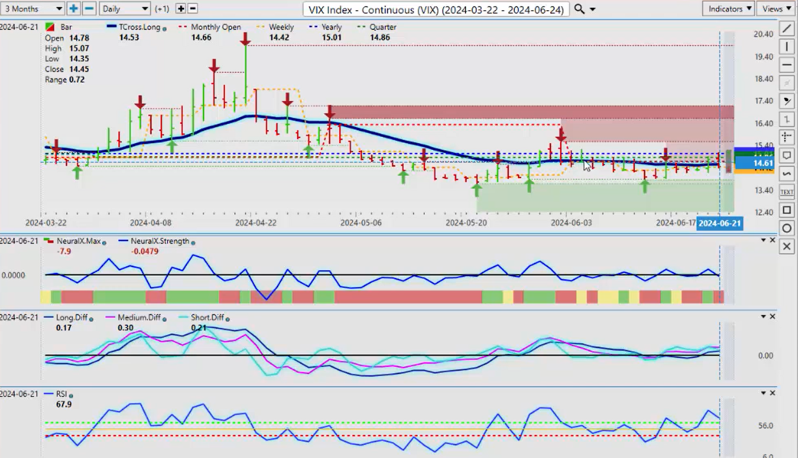
Task: Select the vertical line drawing tool
Action: [787, 46]
